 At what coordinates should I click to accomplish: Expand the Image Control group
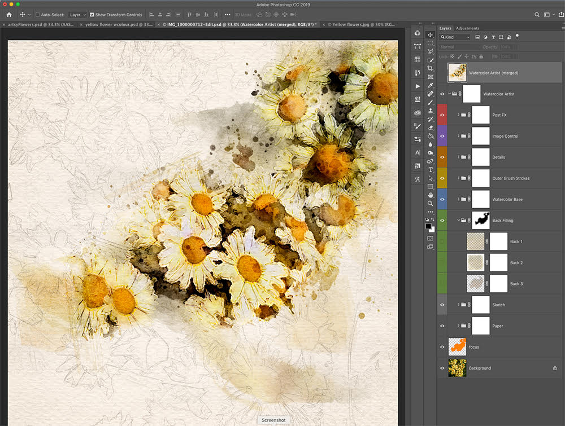point(458,136)
